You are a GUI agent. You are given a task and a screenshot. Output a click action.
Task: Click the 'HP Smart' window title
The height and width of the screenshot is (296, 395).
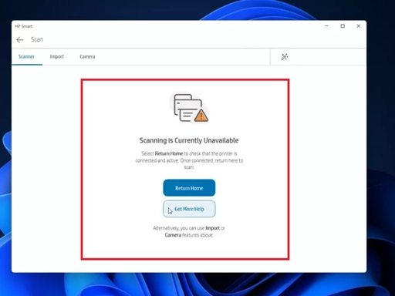point(23,26)
